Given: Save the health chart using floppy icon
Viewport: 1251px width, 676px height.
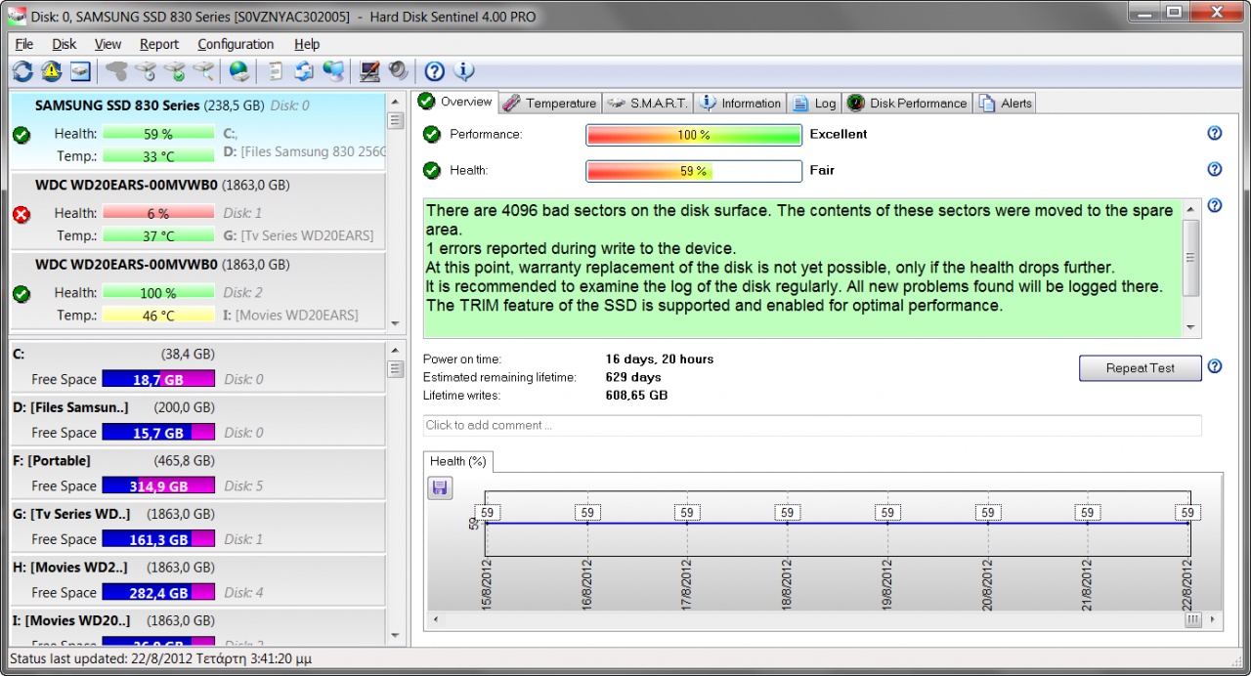Looking at the screenshot, I should (440, 487).
